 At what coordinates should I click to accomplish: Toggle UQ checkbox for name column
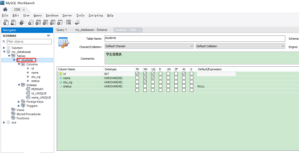click(153, 78)
